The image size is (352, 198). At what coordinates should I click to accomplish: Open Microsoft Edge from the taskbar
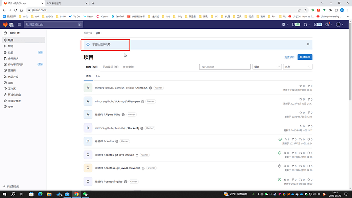(x=40, y=194)
